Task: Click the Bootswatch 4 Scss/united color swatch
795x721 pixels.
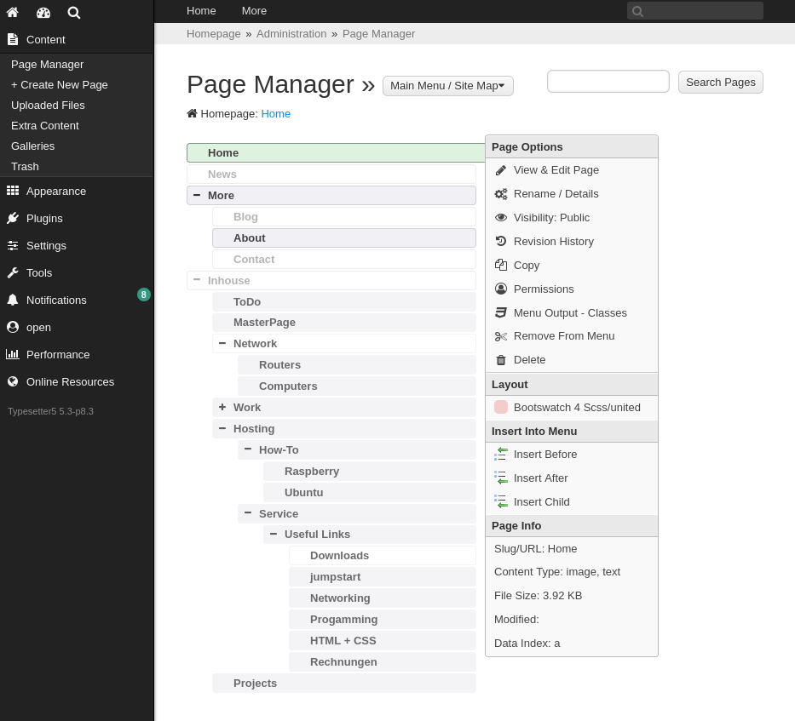Action: coord(501,407)
